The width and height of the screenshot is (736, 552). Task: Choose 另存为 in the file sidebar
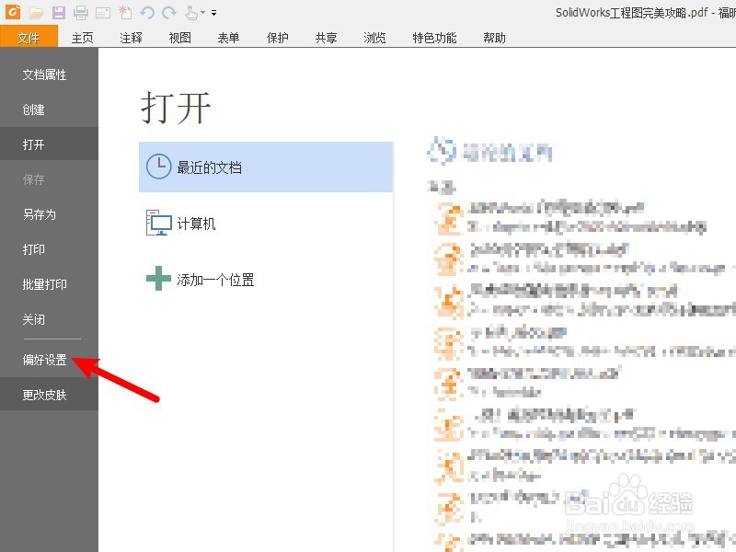[x=50, y=214]
